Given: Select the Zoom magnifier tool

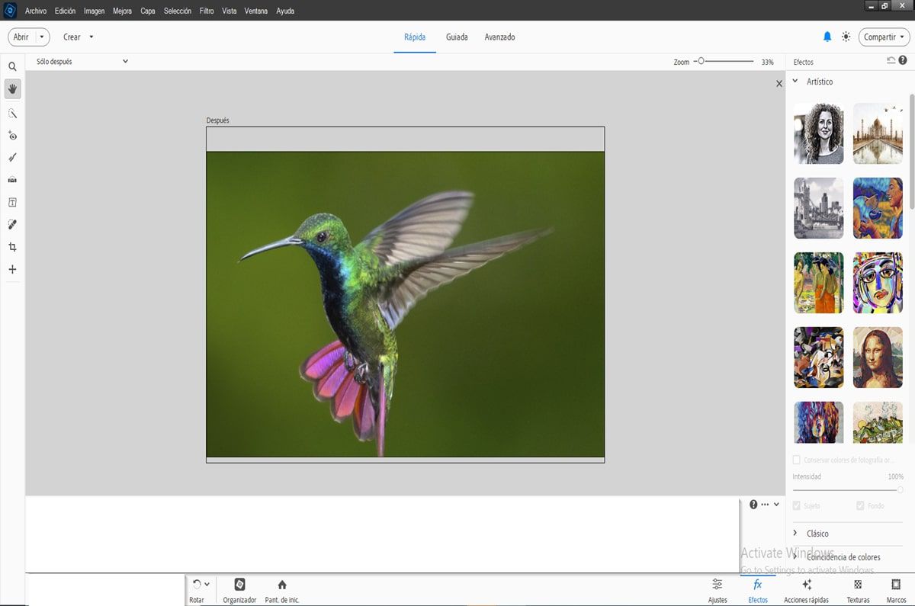Looking at the screenshot, I should pos(12,67).
